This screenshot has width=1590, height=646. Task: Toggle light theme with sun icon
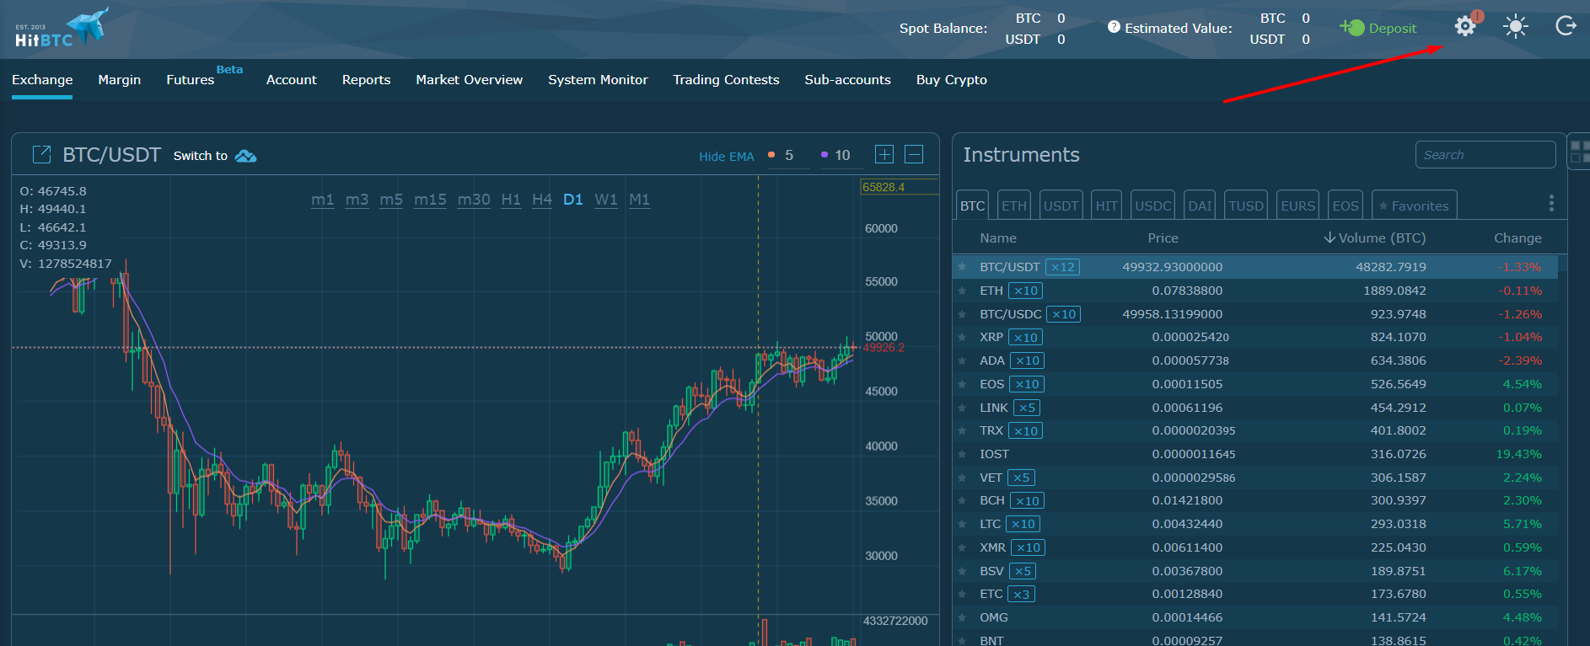1516,27
